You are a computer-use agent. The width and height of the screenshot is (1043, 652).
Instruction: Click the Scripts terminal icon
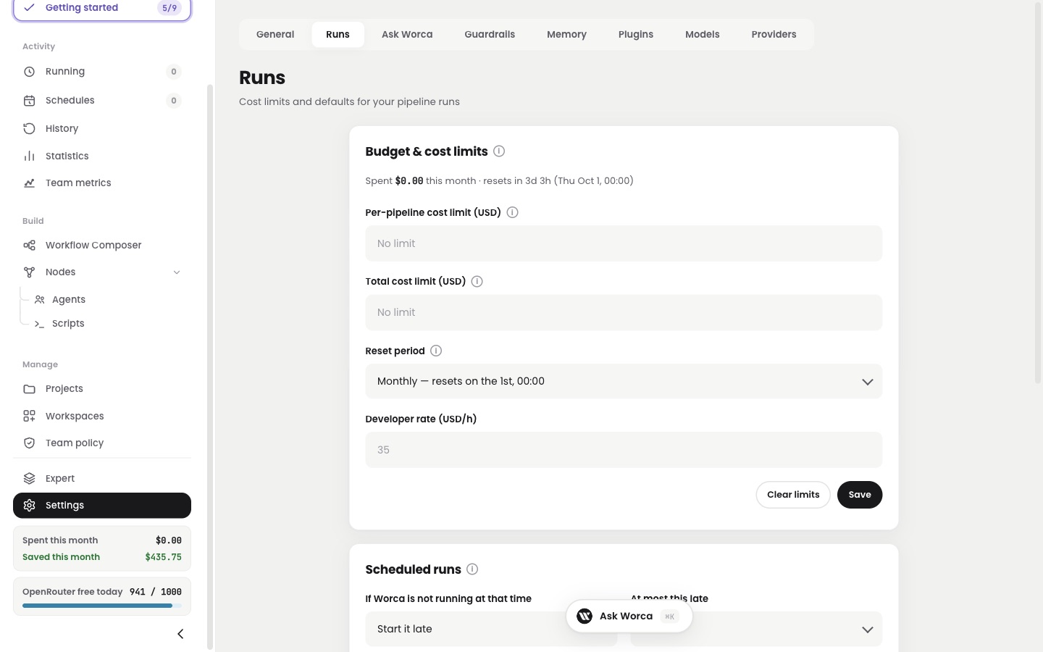40,324
